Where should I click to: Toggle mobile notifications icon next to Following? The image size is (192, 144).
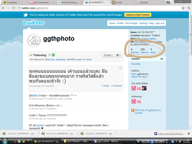[49, 55]
